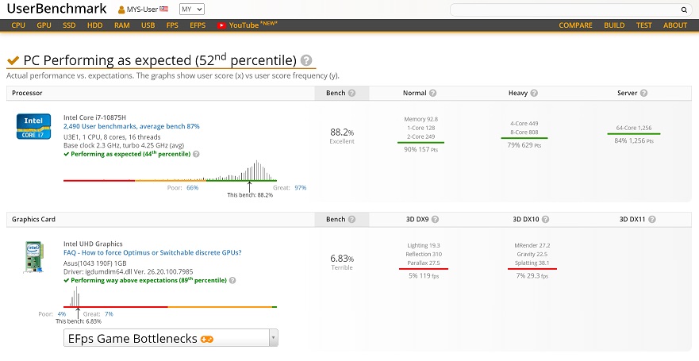Click the Intel UHD graphics card image
Viewport: 699px width, 361px height.
[x=34, y=257]
